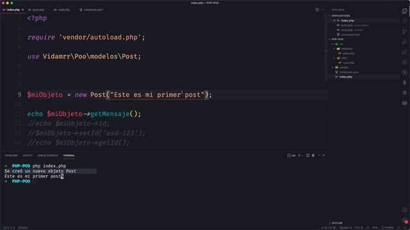This screenshot has height=230, width=410.
Task: Open the Problems panel tab
Action: point(12,155)
